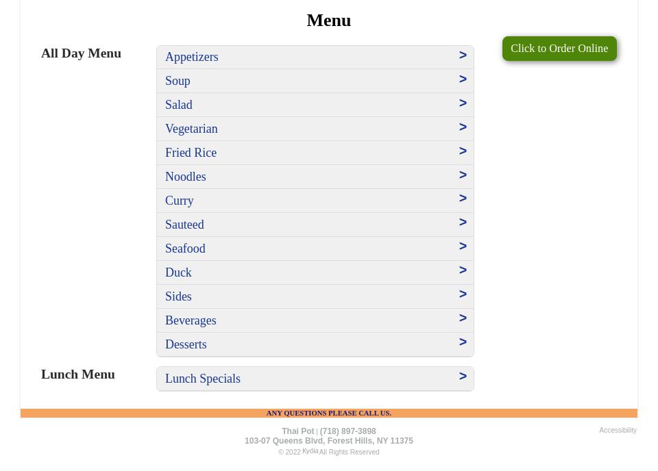Click the Appetizers category label
Screen dimensions: 658x471
coord(192,57)
